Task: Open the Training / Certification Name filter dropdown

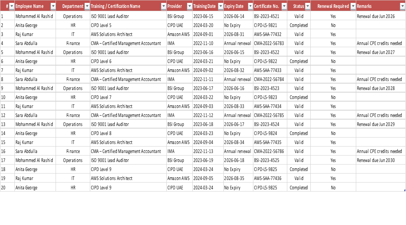Action: 163,6
